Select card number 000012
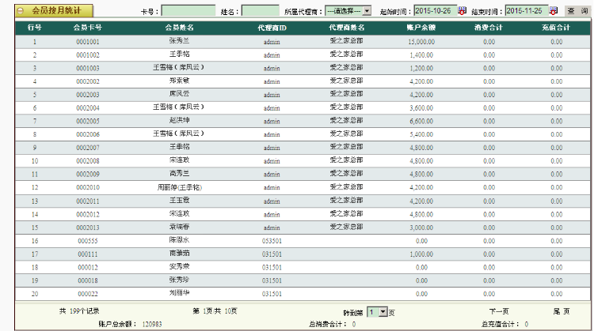 tap(87, 268)
